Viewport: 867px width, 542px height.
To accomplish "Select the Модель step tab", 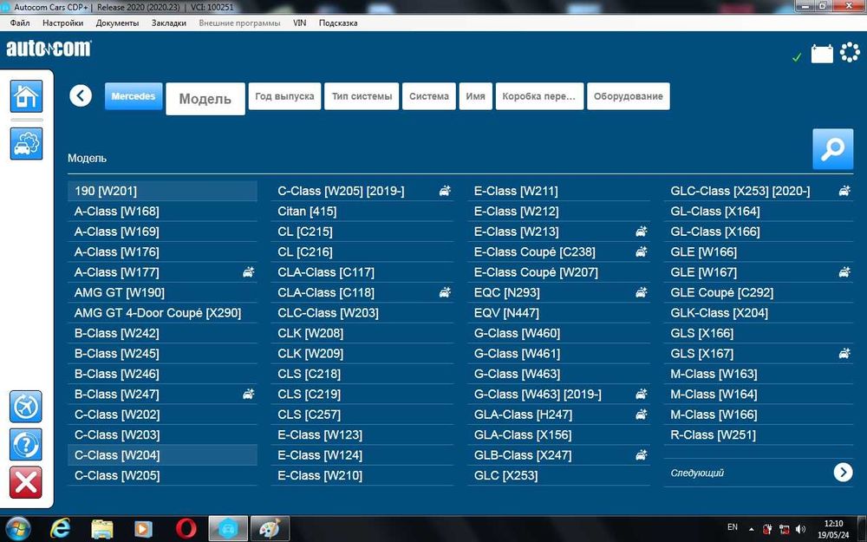I will [x=205, y=99].
